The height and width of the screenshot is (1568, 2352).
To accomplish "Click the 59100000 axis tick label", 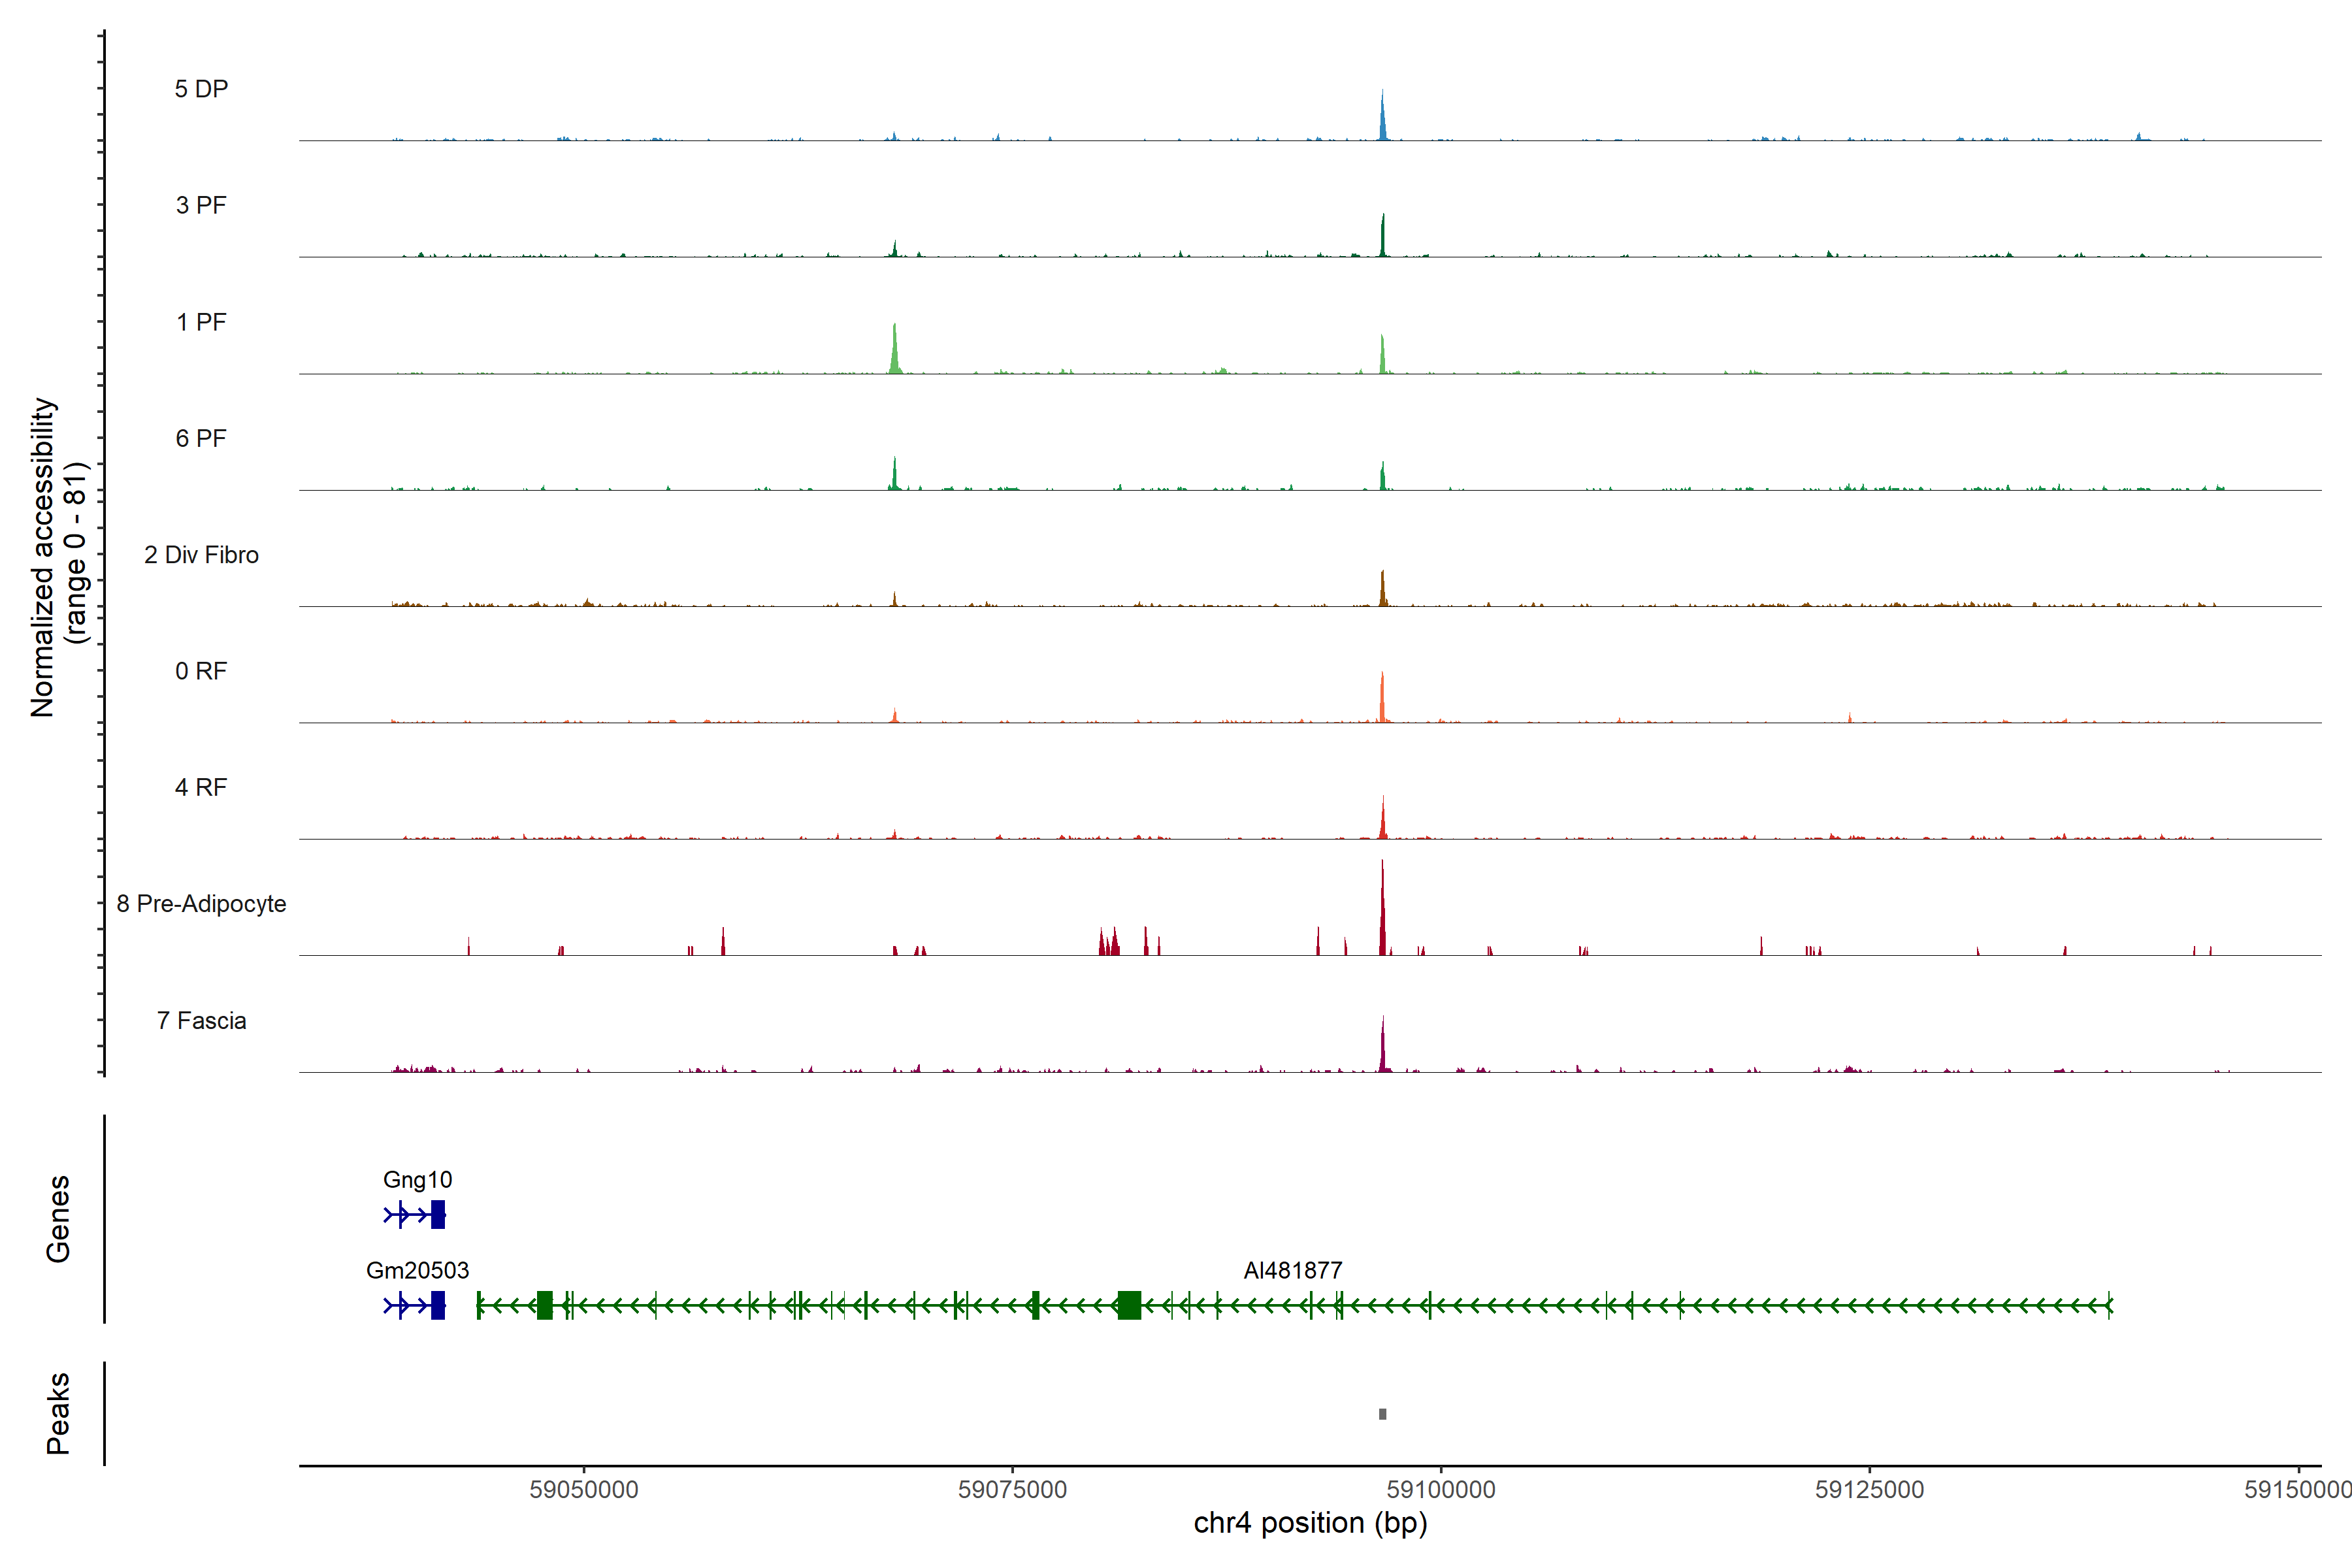I will [x=1440, y=1489].
